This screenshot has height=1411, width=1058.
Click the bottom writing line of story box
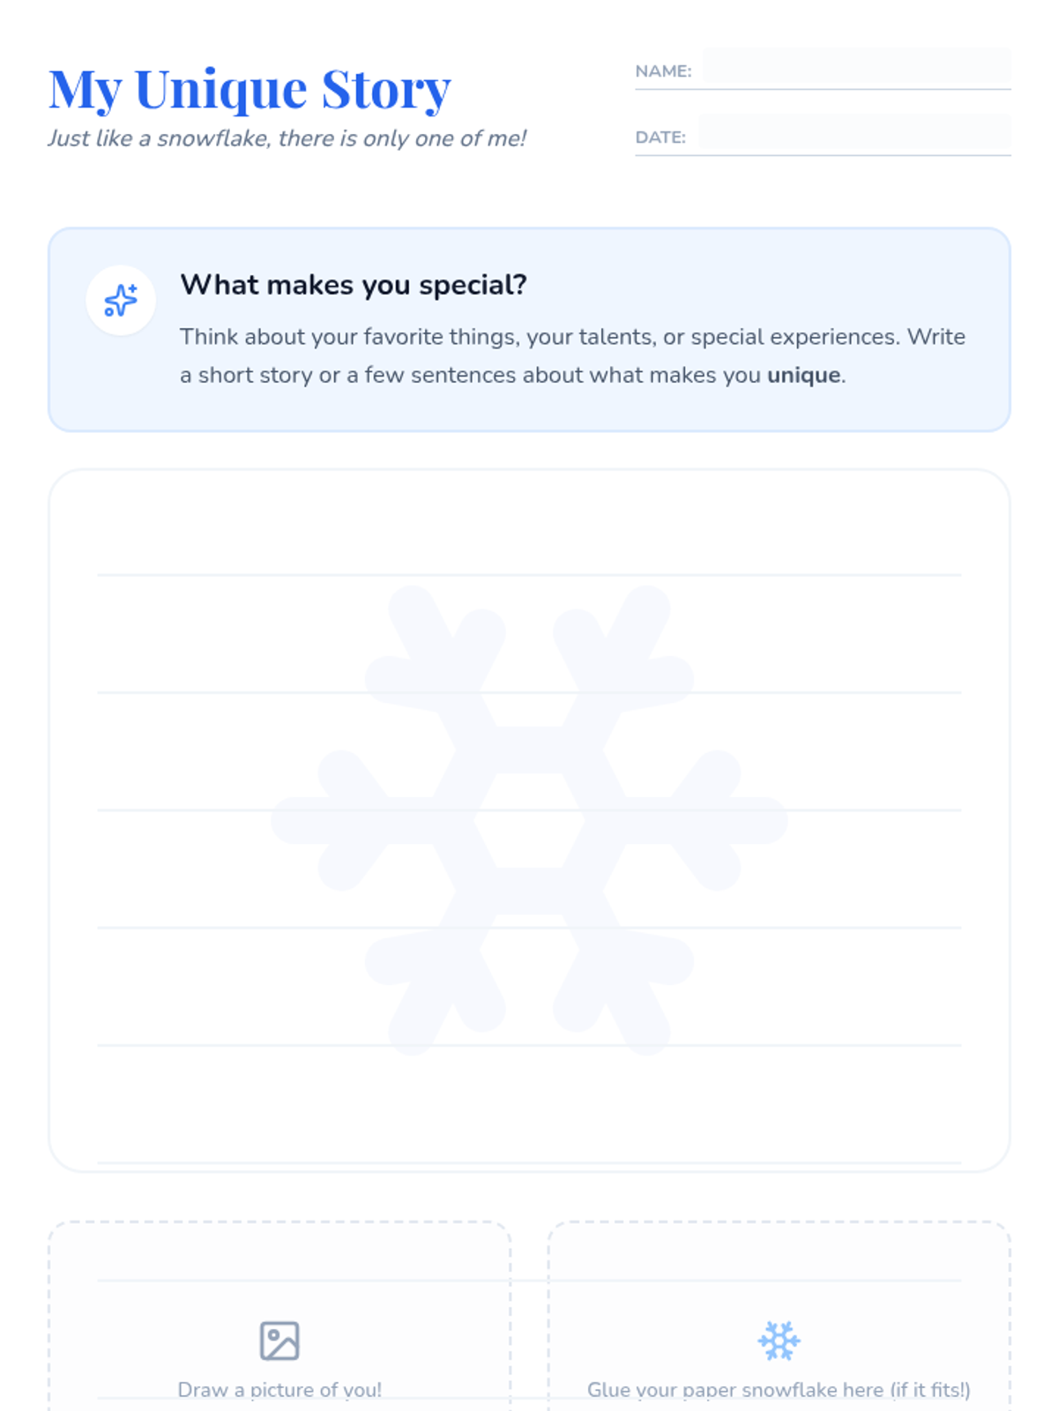[x=529, y=1162]
